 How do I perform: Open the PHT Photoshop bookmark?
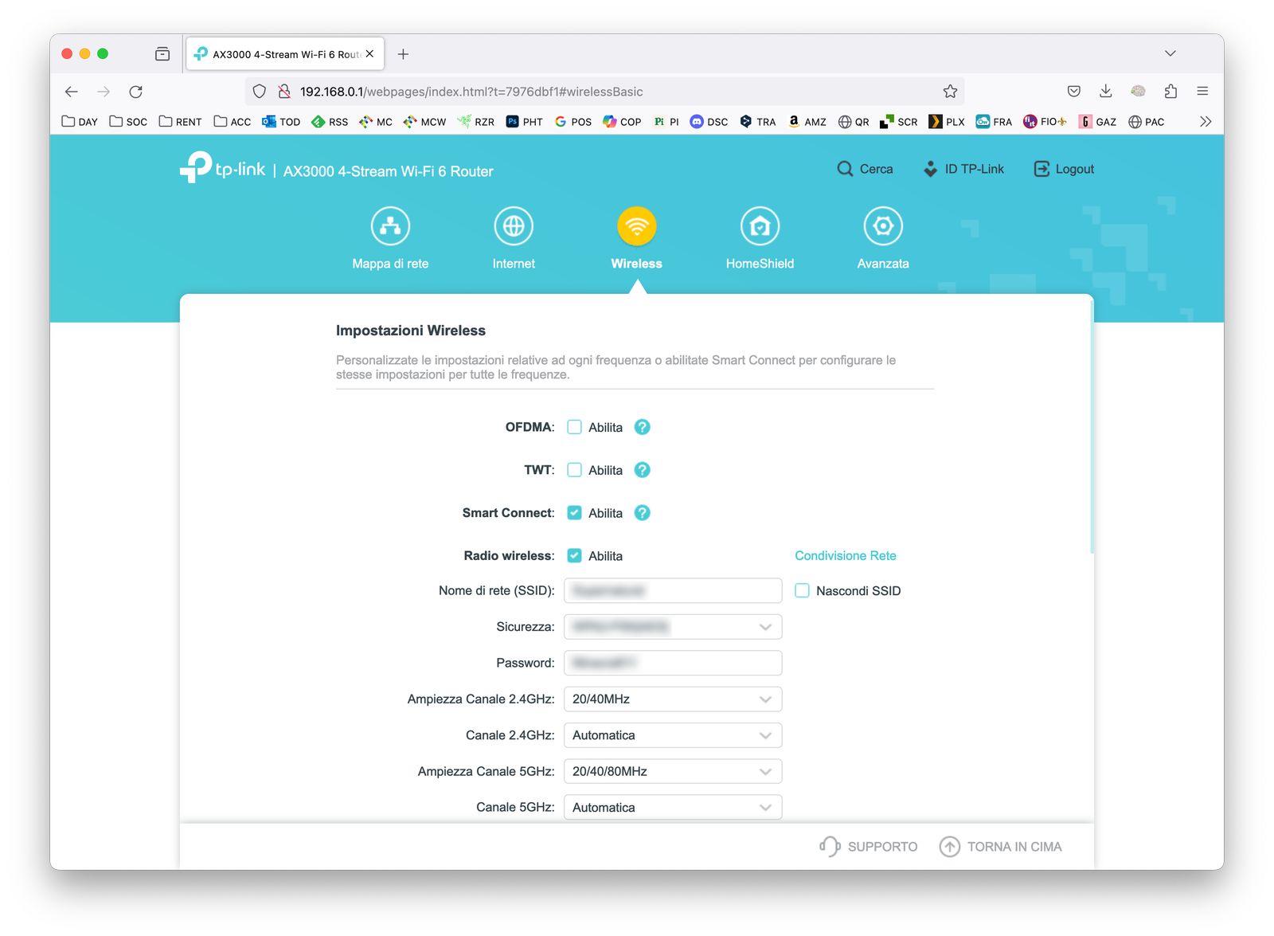tap(525, 122)
